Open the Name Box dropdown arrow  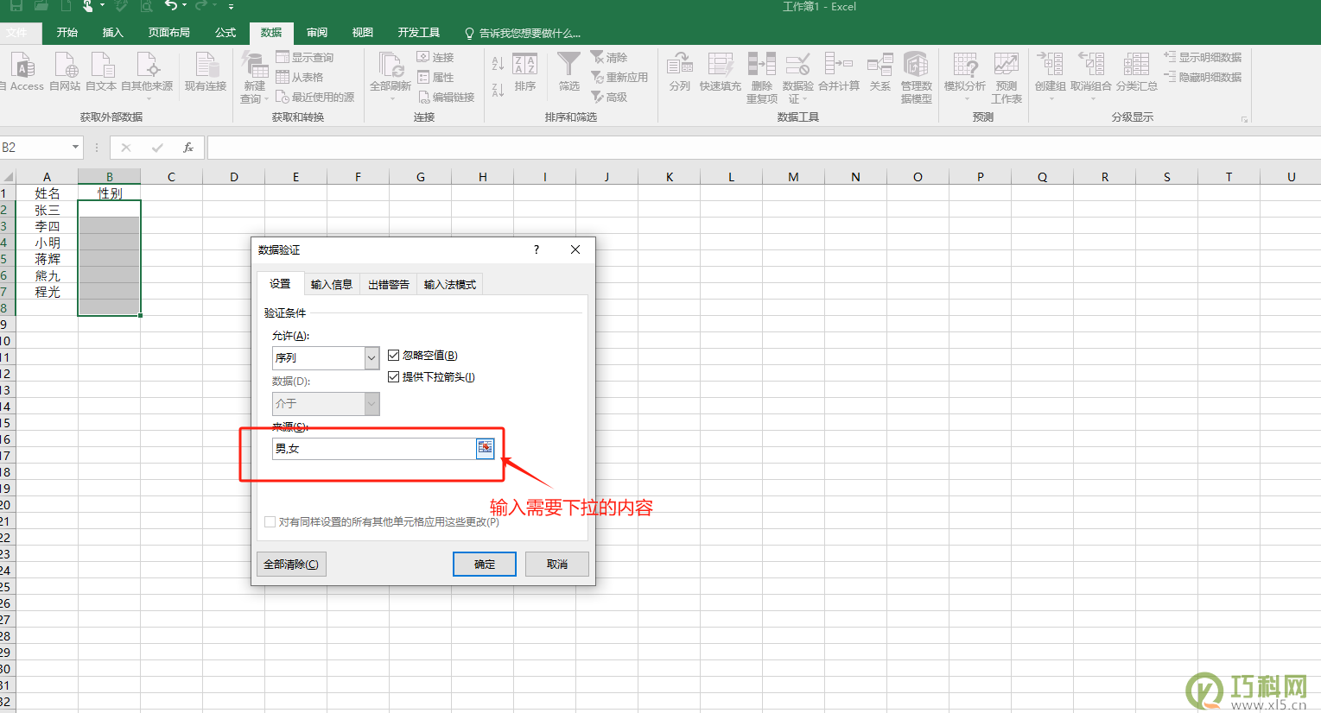pyautogui.click(x=75, y=148)
